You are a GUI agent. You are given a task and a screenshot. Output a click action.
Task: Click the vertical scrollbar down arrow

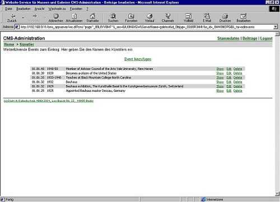(x=277, y=194)
